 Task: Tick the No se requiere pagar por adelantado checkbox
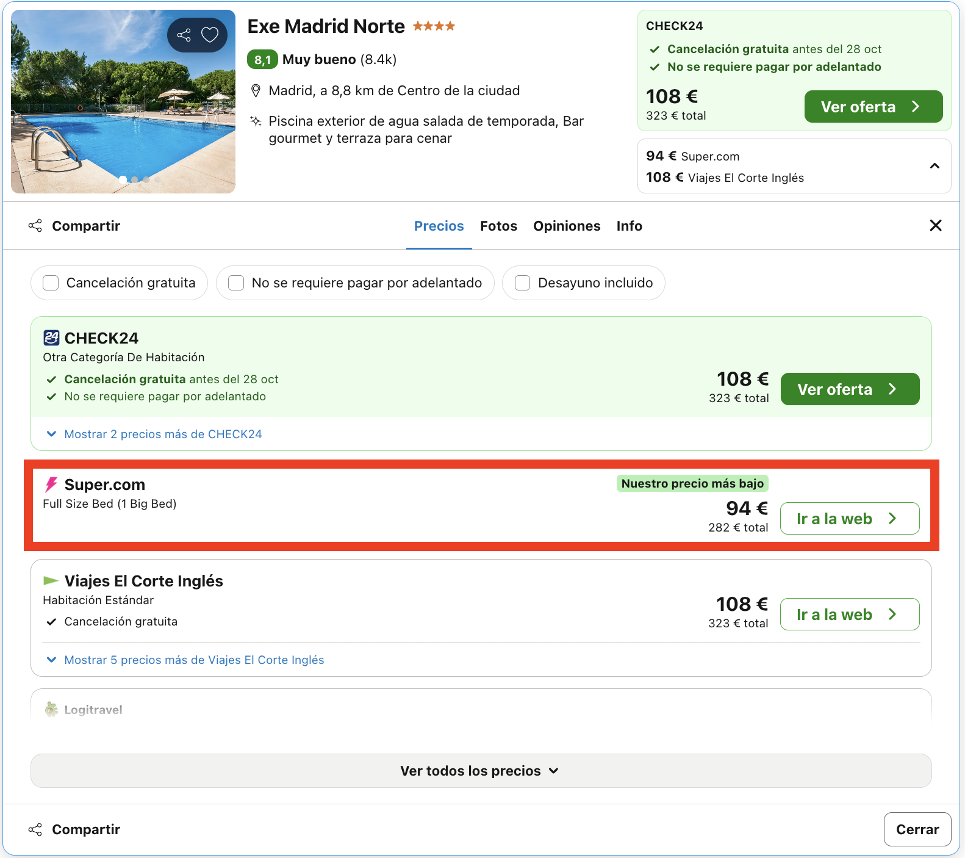[236, 283]
